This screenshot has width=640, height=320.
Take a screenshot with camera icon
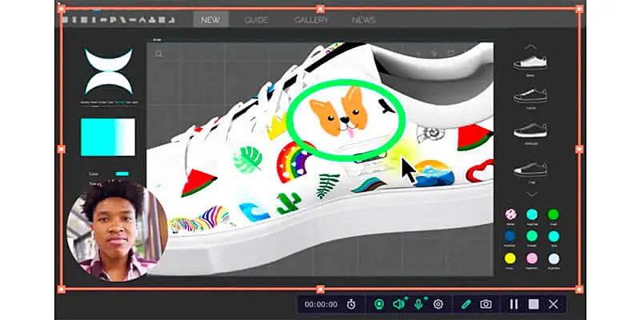486,304
